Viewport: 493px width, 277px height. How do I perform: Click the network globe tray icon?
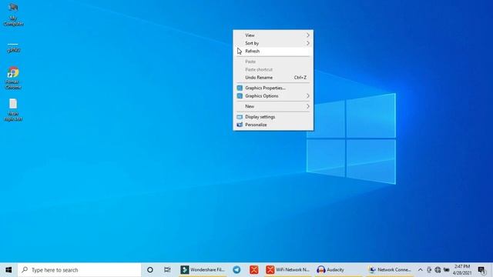pyautogui.click(x=438, y=270)
